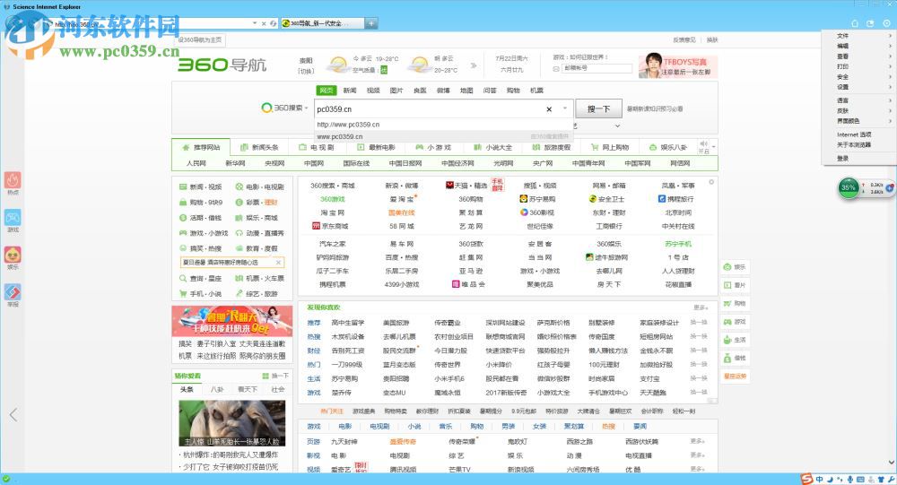Click 换一下 in 猜你爱看 panel

click(x=275, y=376)
